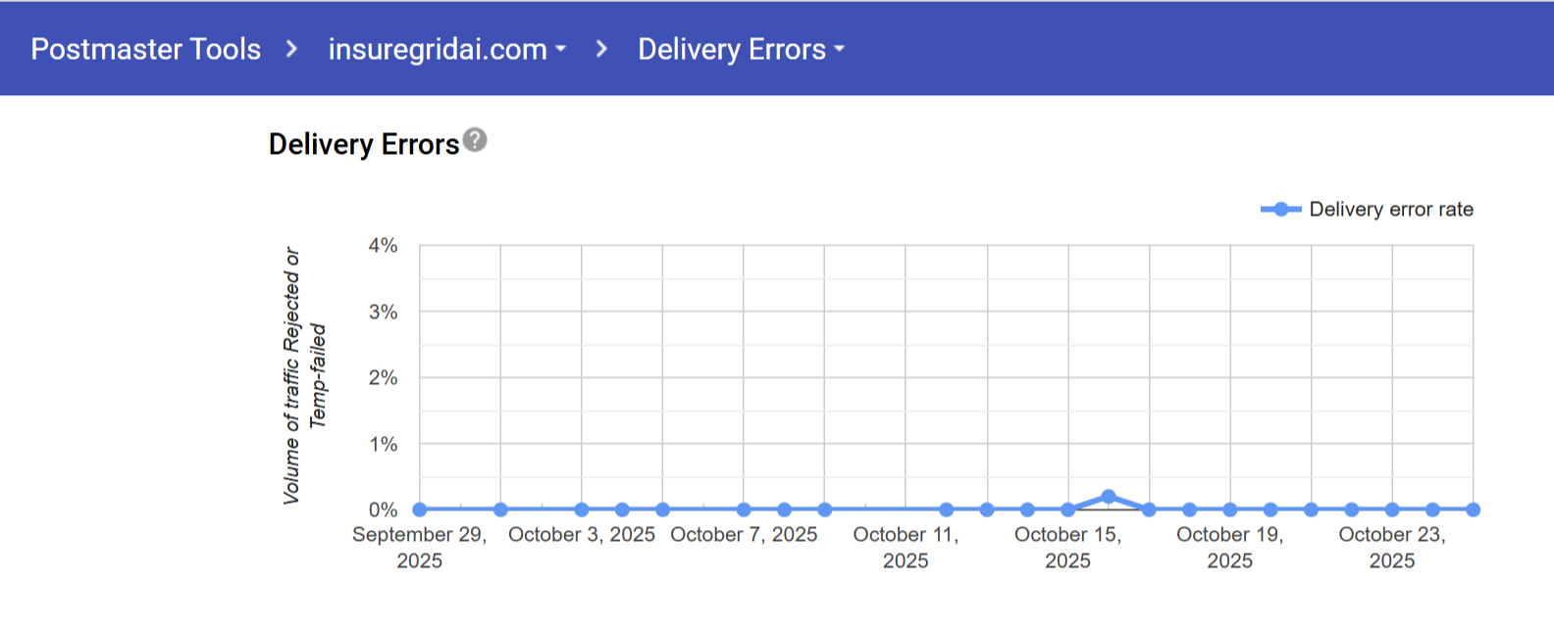This screenshot has height=632, width=1554.
Task: Click the October 23 data point
Action: (x=1392, y=510)
